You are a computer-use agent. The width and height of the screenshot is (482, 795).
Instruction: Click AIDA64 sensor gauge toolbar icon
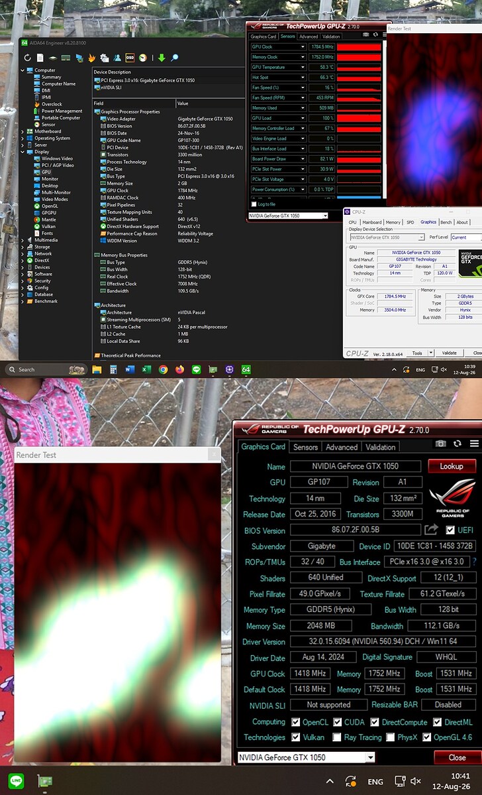click(x=143, y=58)
